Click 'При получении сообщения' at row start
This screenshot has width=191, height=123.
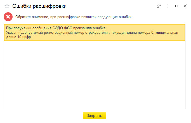point(29,28)
